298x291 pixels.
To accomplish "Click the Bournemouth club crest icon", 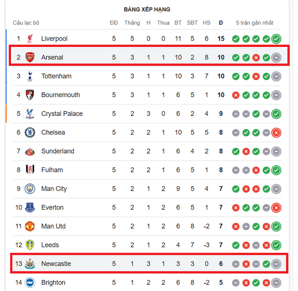I will click(30, 95).
